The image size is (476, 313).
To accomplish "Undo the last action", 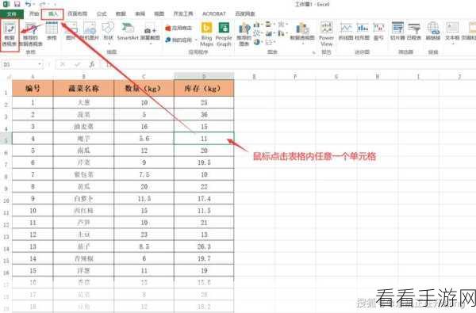I will (29, 4).
